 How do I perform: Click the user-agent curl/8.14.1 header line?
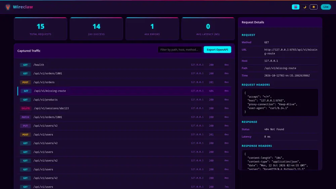point(268,108)
